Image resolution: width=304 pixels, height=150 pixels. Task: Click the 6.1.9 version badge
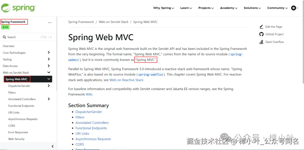(5, 27)
